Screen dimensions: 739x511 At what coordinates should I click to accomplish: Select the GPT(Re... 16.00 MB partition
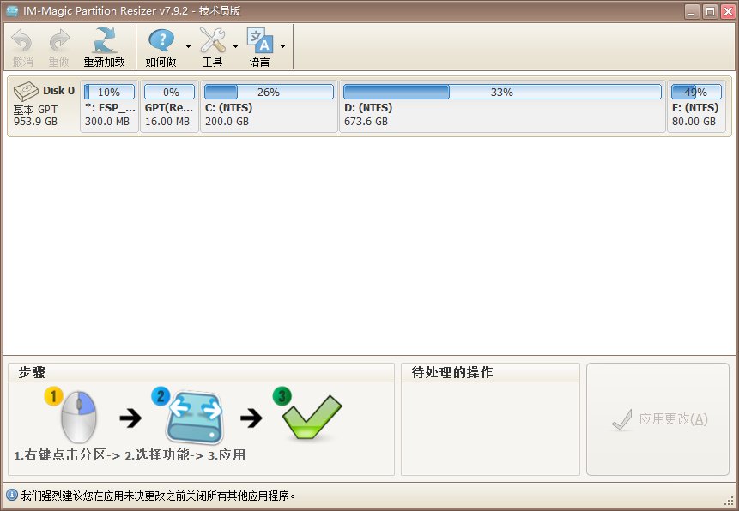169,106
